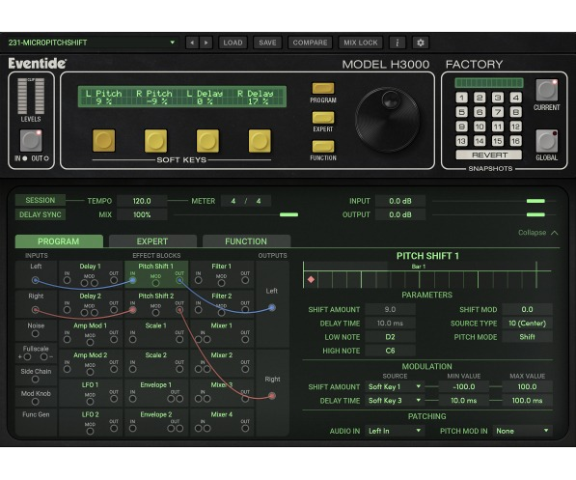Select snapshot slot 13
The image size is (576, 480).
point(462,141)
